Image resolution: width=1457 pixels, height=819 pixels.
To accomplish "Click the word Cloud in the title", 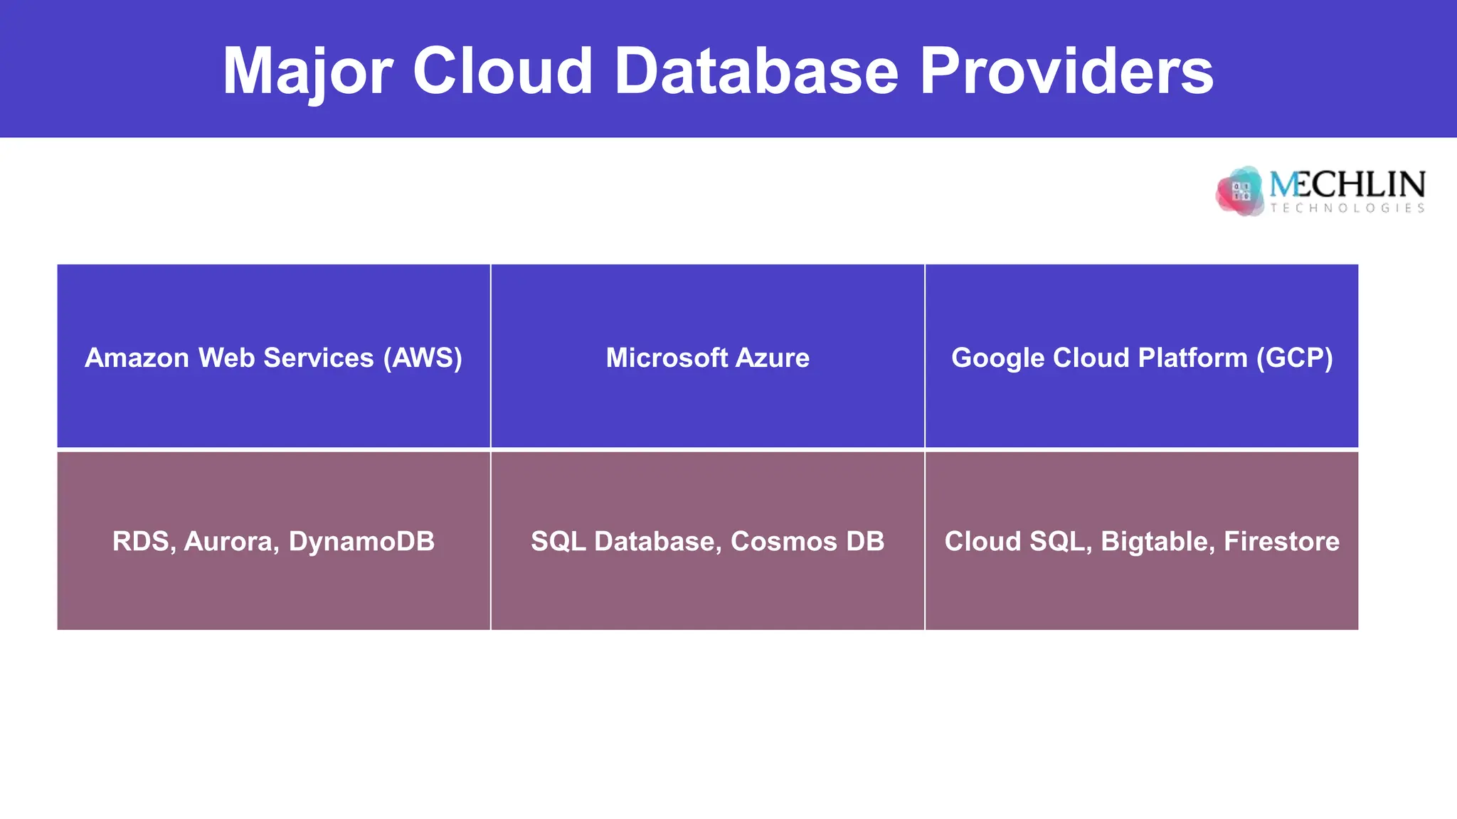I will click(x=503, y=70).
